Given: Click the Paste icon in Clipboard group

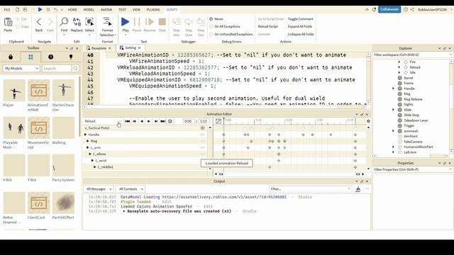Looking at the screenshot, I should pos(8,22).
